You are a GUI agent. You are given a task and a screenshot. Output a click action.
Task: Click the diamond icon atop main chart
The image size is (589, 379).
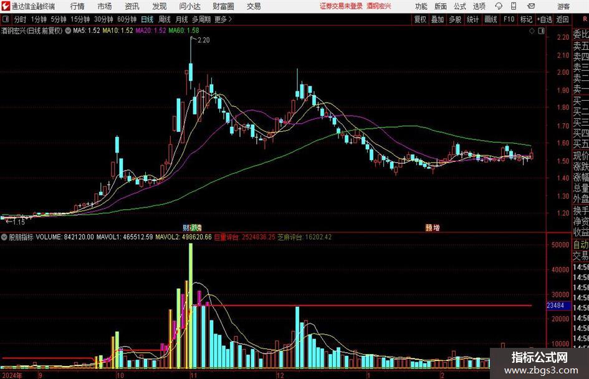532,31
